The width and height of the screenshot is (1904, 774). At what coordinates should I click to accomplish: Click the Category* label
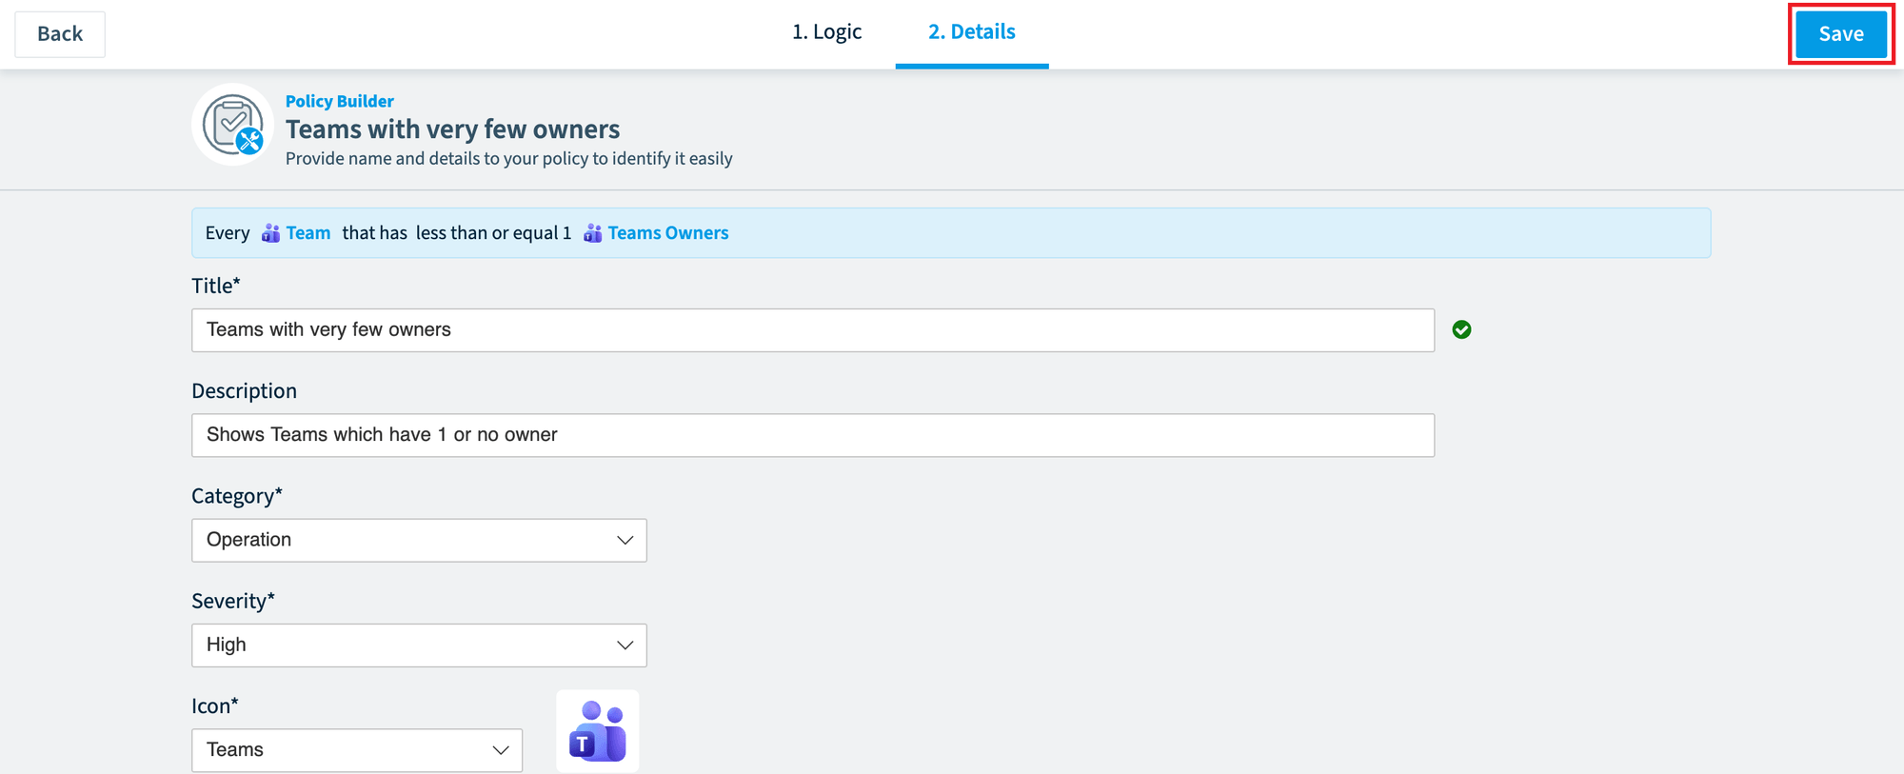pos(237,496)
